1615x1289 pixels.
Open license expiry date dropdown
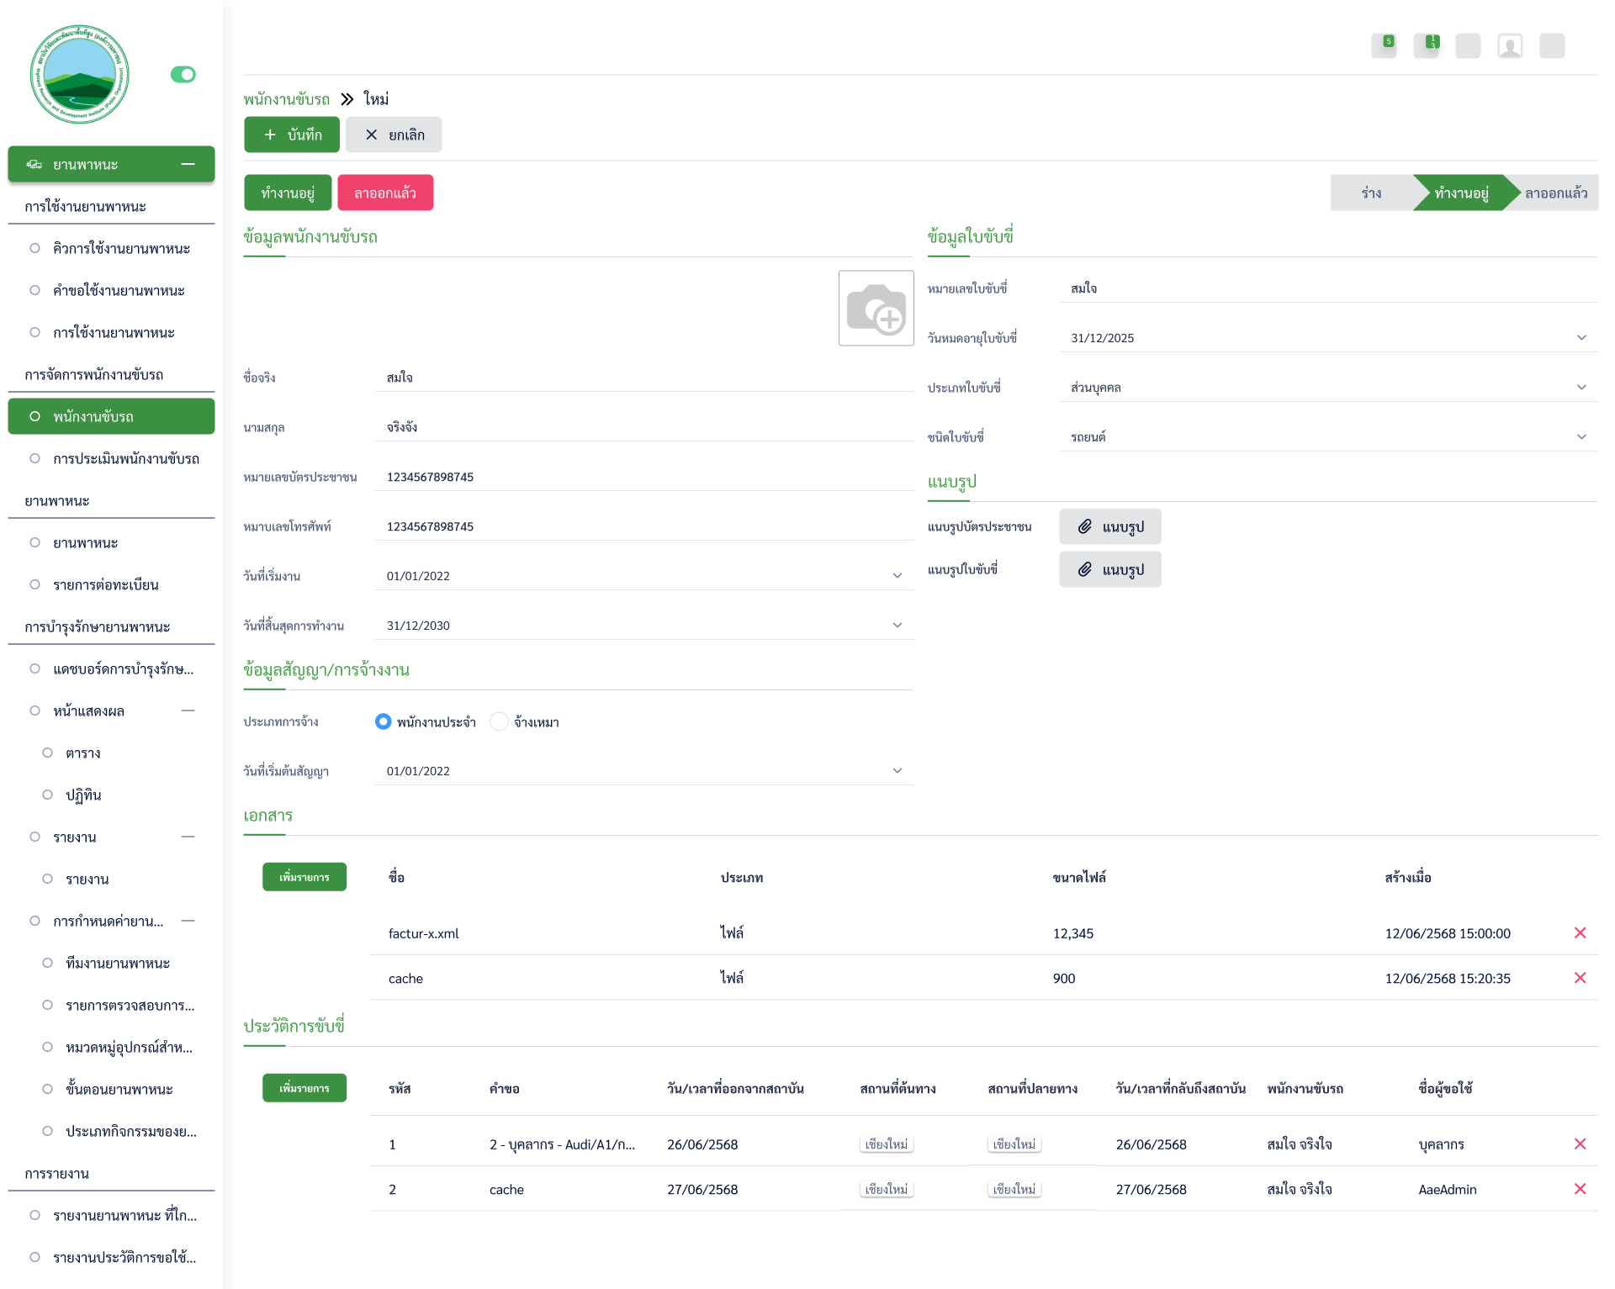(x=1581, y=338)
